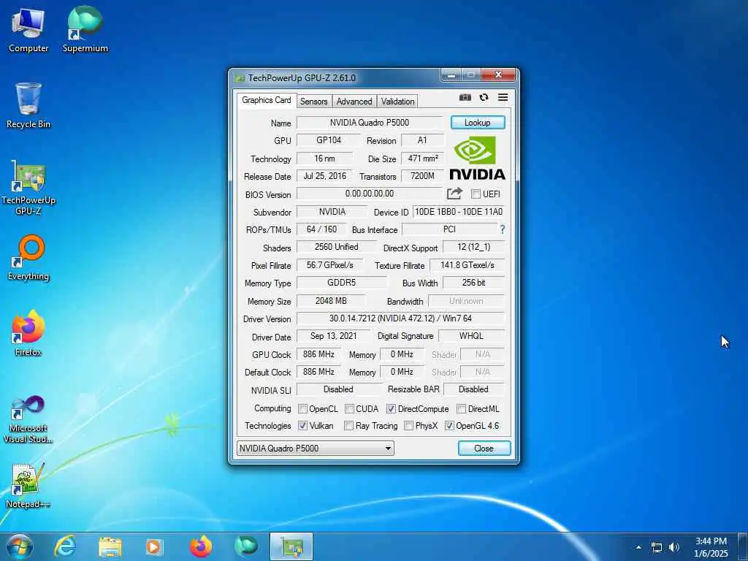Select the Recycle Bin icon
Viewport: 748px width, 561px height.
coord(28,106)
